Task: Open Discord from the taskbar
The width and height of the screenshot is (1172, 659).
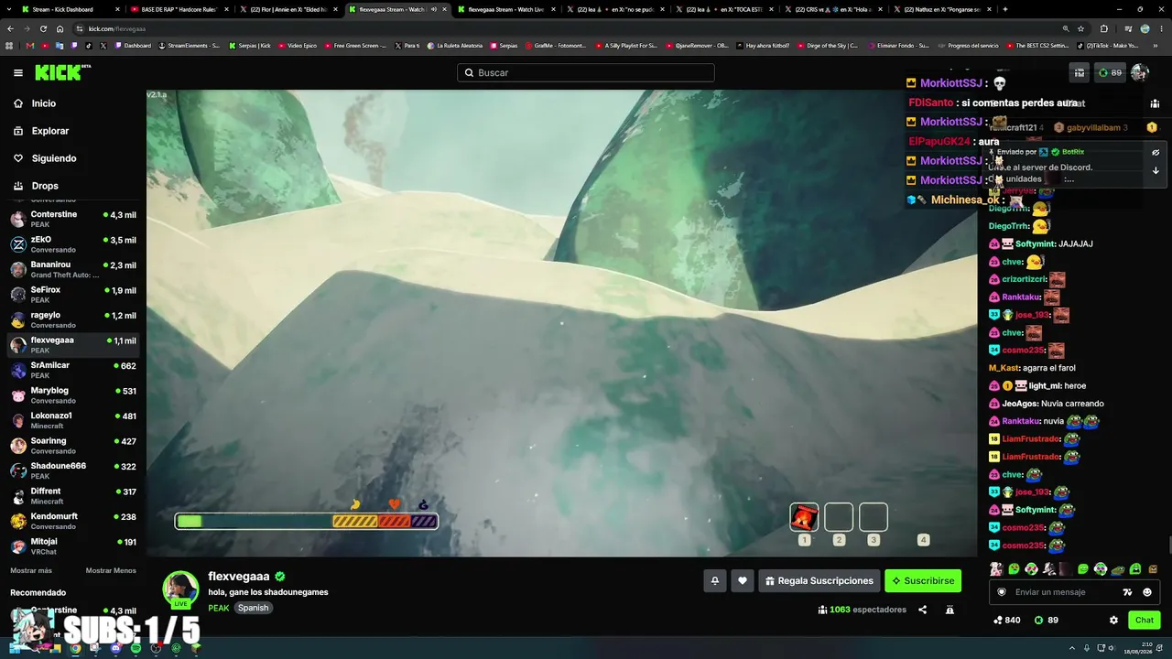Action: coord(115,648)
